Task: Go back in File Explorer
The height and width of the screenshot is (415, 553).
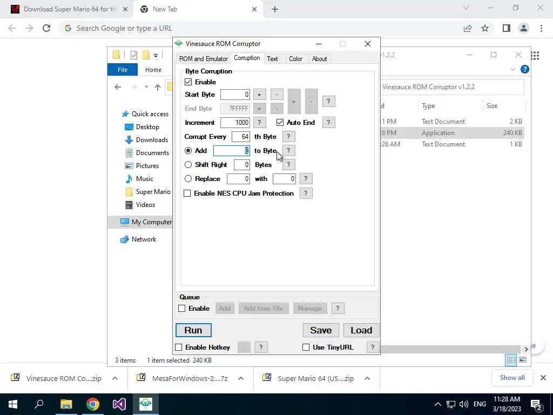Action: pyautogui.click(x=118, y=87)
